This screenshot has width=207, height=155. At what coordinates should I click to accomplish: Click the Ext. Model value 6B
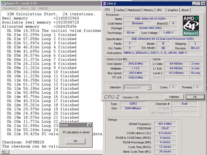163,48
